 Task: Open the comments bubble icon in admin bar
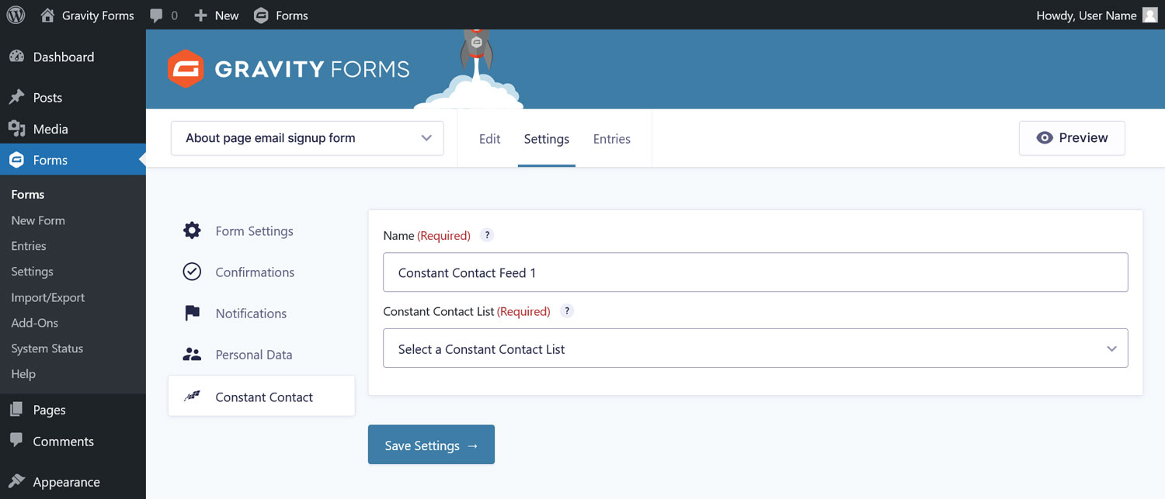156,16
